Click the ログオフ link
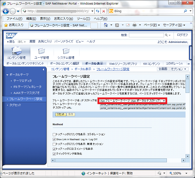Image resolution: width=195 pixels, height=178 pixels. click(x=182, y=35)
